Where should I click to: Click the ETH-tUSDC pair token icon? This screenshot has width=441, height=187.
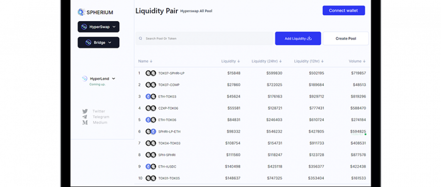tap(151, 166)
